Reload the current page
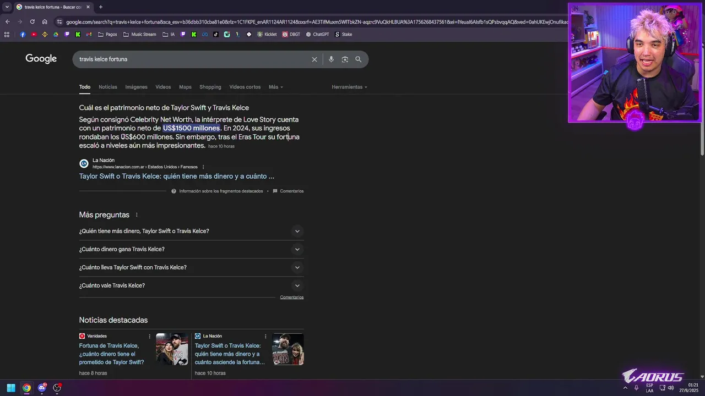Image resolution: width=705 pixels, height=396 pixels. pyautogui.click(x=32, y=21)
